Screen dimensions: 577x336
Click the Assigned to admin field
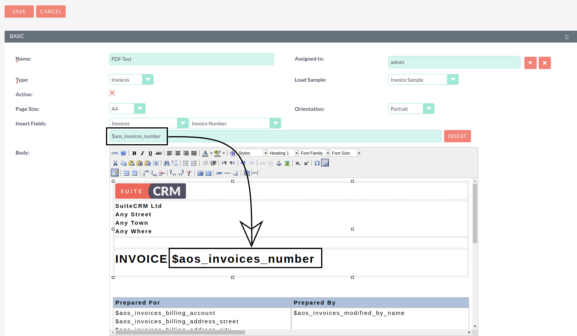[x=454, y=62]
